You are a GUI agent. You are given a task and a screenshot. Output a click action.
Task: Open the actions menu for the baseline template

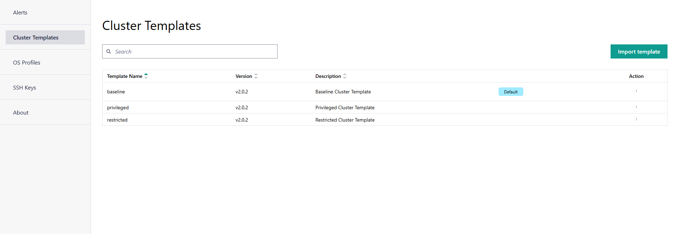[x=636, y=91]
